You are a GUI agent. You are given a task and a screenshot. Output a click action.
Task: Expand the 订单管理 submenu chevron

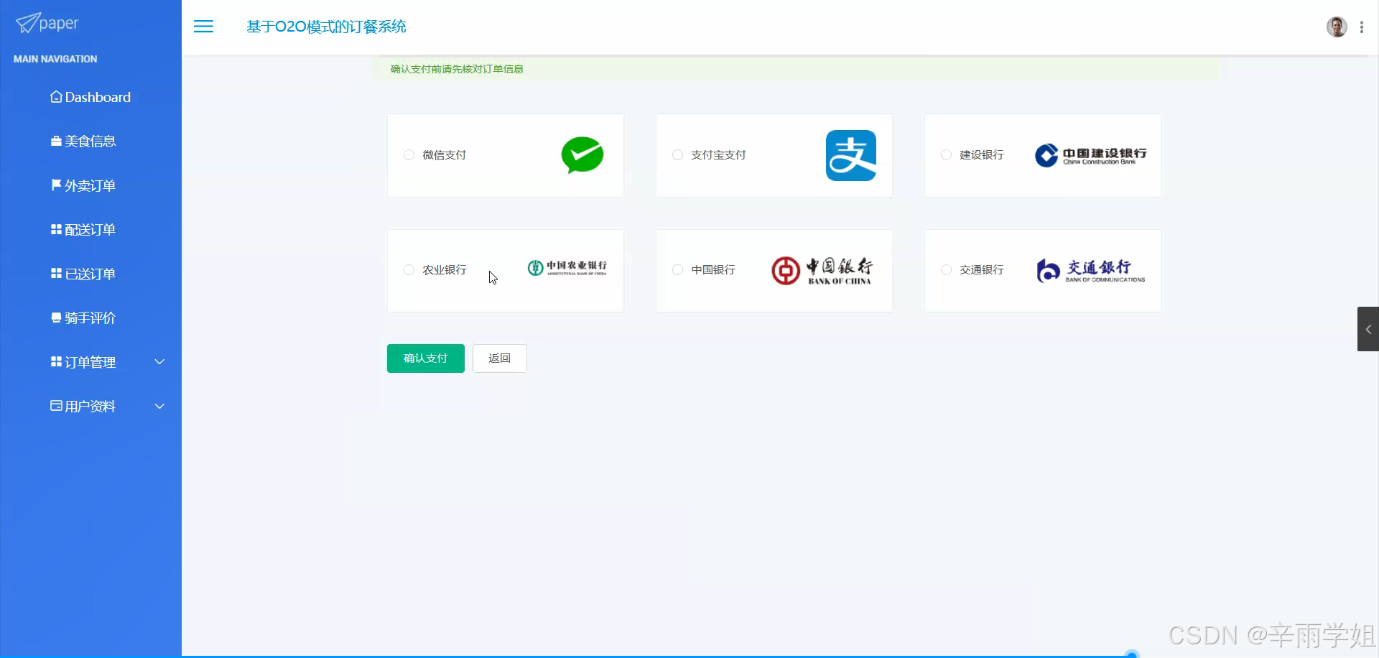159,362
